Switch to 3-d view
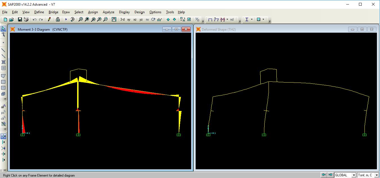Image resolution: width=380 pixels, height=178 pixels. click(122, 19)
